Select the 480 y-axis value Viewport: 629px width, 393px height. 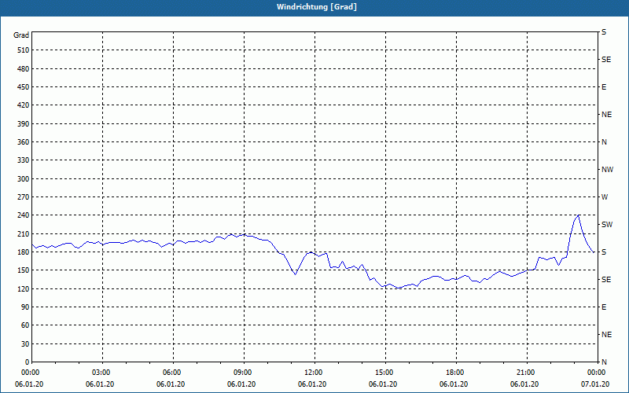[x=24, y=69]
